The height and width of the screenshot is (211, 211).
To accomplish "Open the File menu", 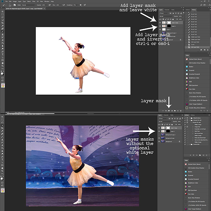I will point(6,1).
